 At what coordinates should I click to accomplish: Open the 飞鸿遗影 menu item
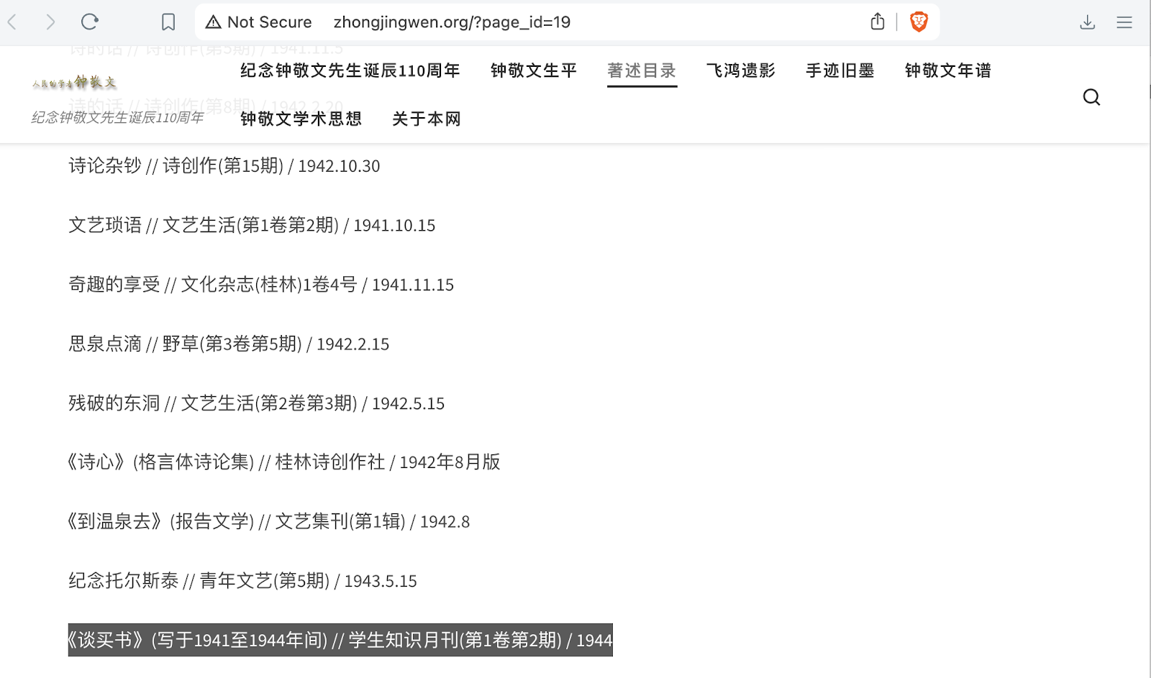pyautogui.click(x=741, y=70)
